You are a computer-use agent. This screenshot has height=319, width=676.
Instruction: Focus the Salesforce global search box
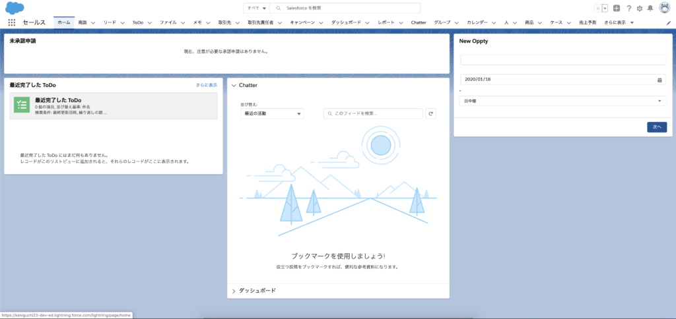(x=345, y=8)
